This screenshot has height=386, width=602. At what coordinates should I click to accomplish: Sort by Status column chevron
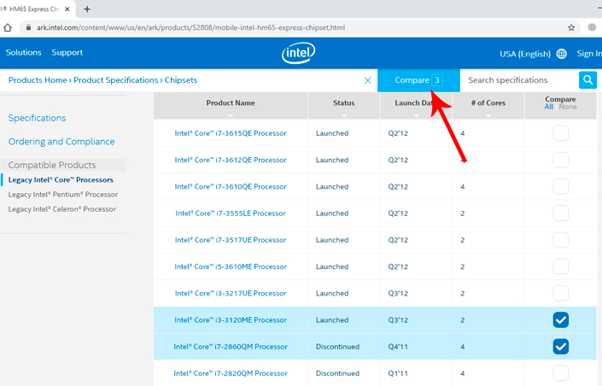pos(344,115)
